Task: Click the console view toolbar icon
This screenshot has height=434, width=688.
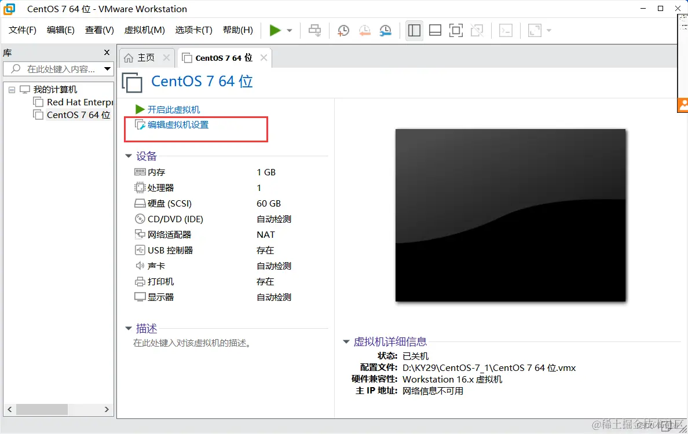Action: coord(506,30)
